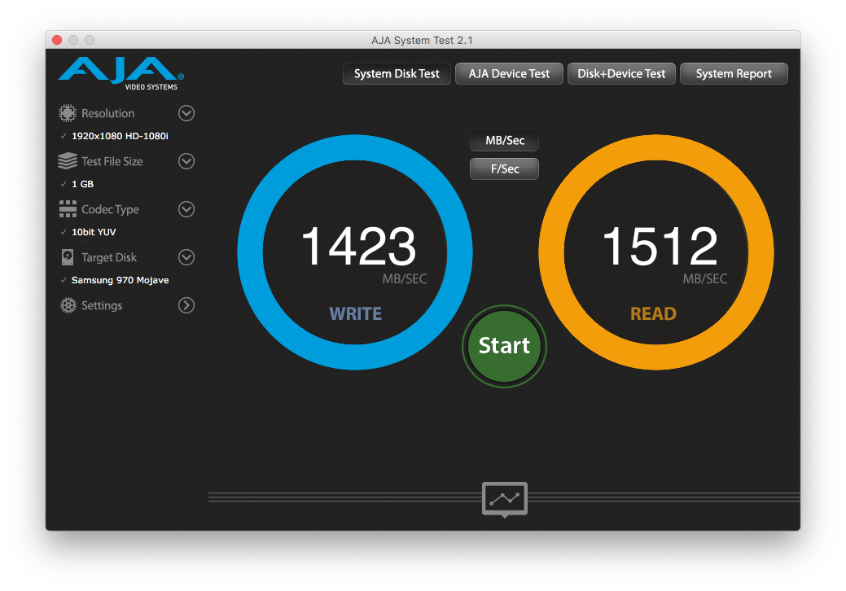Image resolution: width=846 pixels, height=591 pixels.
Task: Click the Resolution chip icon
Action: 68,113
